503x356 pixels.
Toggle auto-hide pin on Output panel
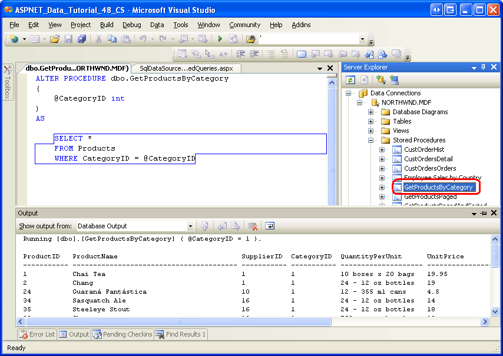click(x=484, y=213)
